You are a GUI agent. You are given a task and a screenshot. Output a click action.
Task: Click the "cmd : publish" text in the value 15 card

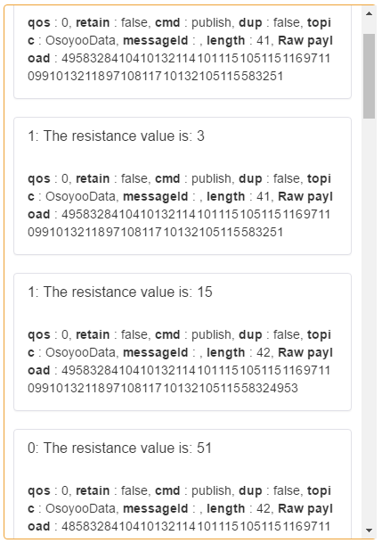(193, 334)
